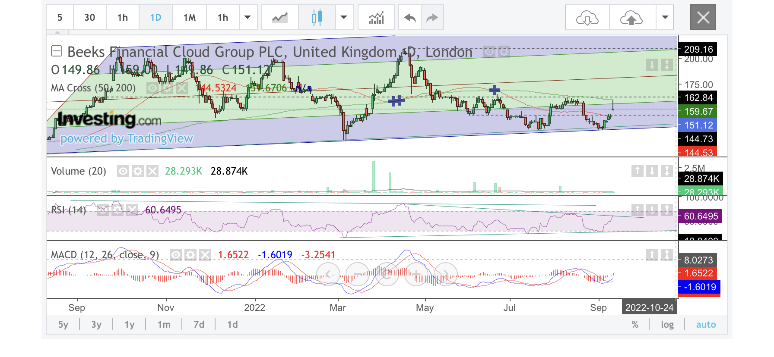This screenshot has width=774, height=357.
Task: Move the Volume pane up
Action: click(x=638, y=171)
